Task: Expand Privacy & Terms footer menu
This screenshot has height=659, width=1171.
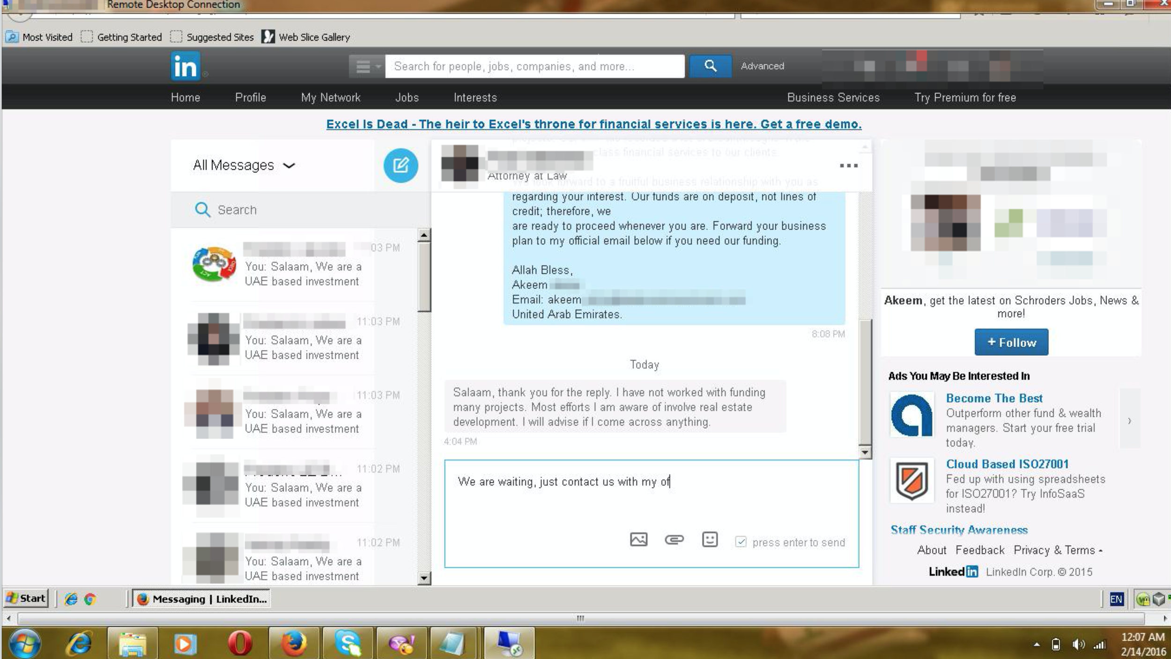Action: [x=1058, y=550]
